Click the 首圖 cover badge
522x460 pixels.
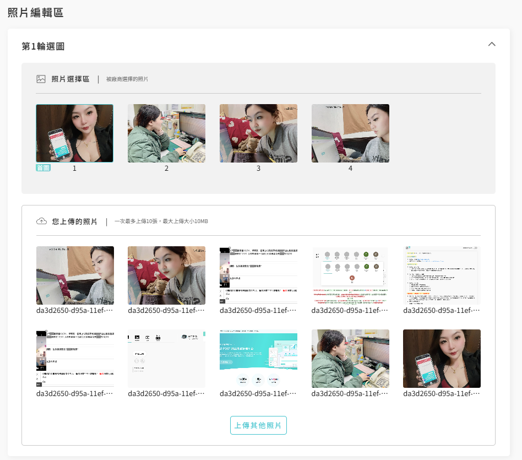[44, 168]
